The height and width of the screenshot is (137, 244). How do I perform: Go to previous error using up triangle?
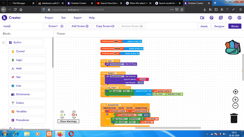pos(74,111)
